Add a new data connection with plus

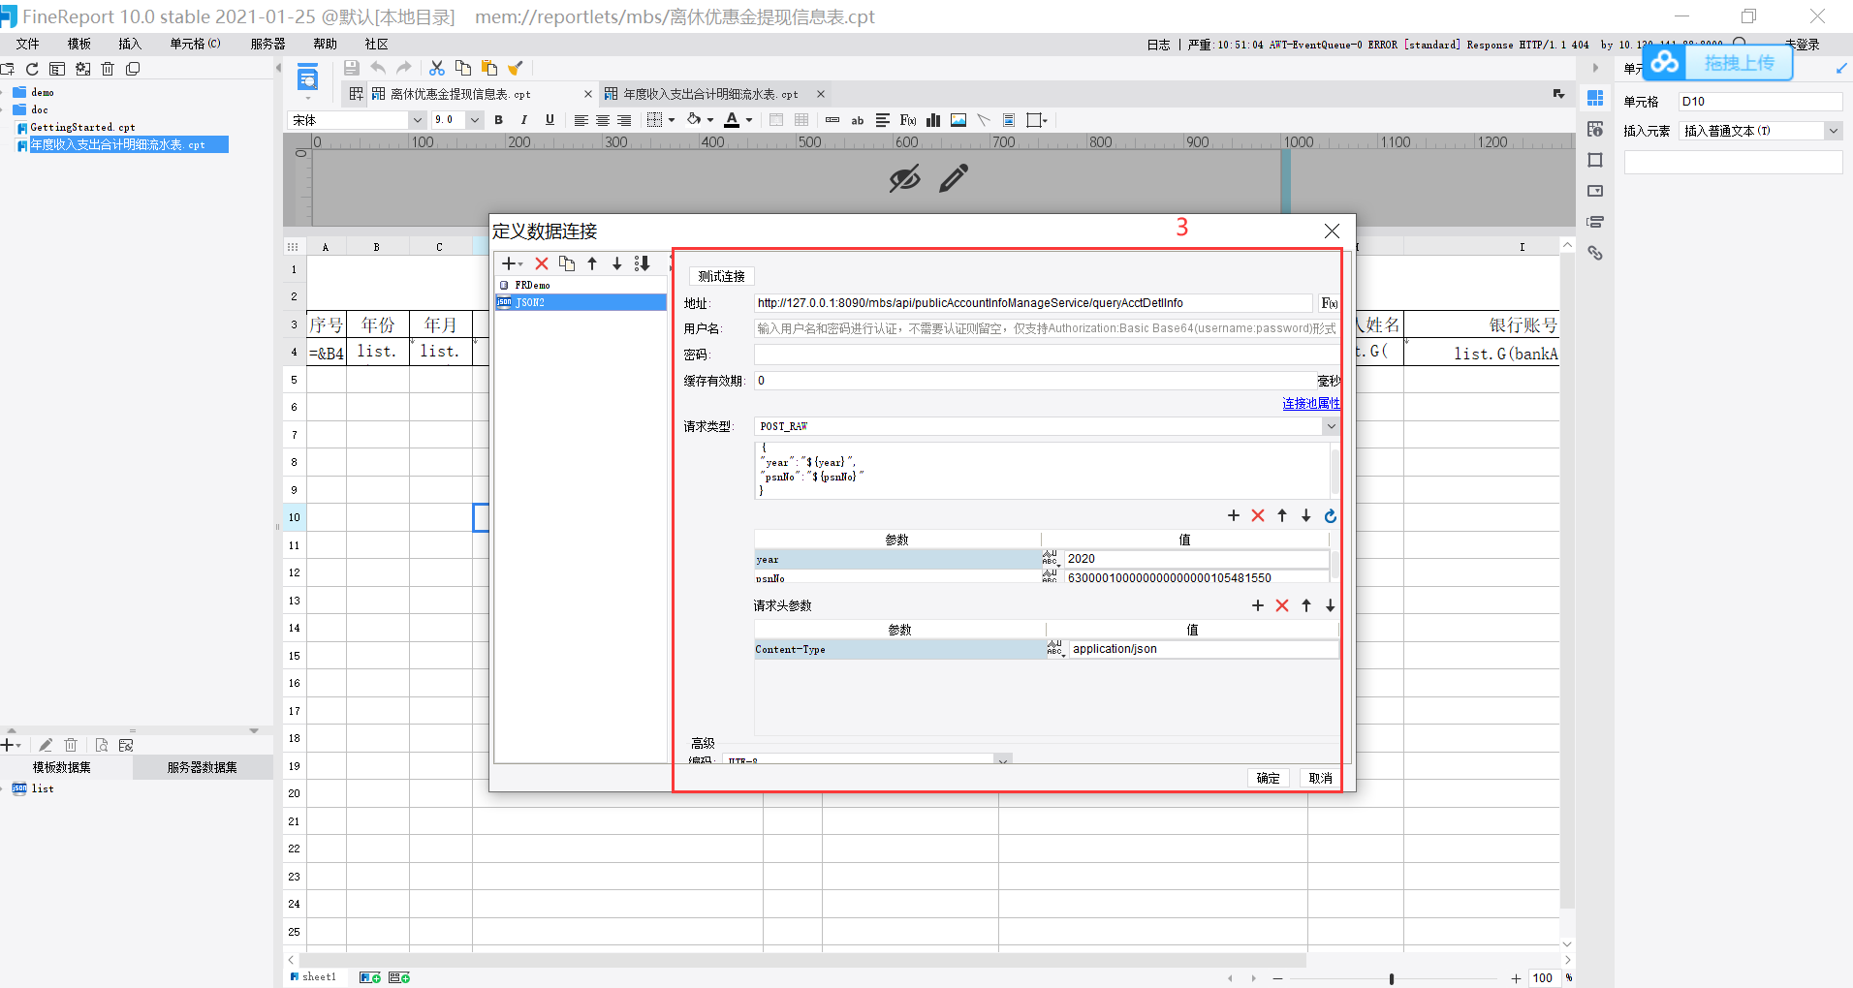[511, 263]
